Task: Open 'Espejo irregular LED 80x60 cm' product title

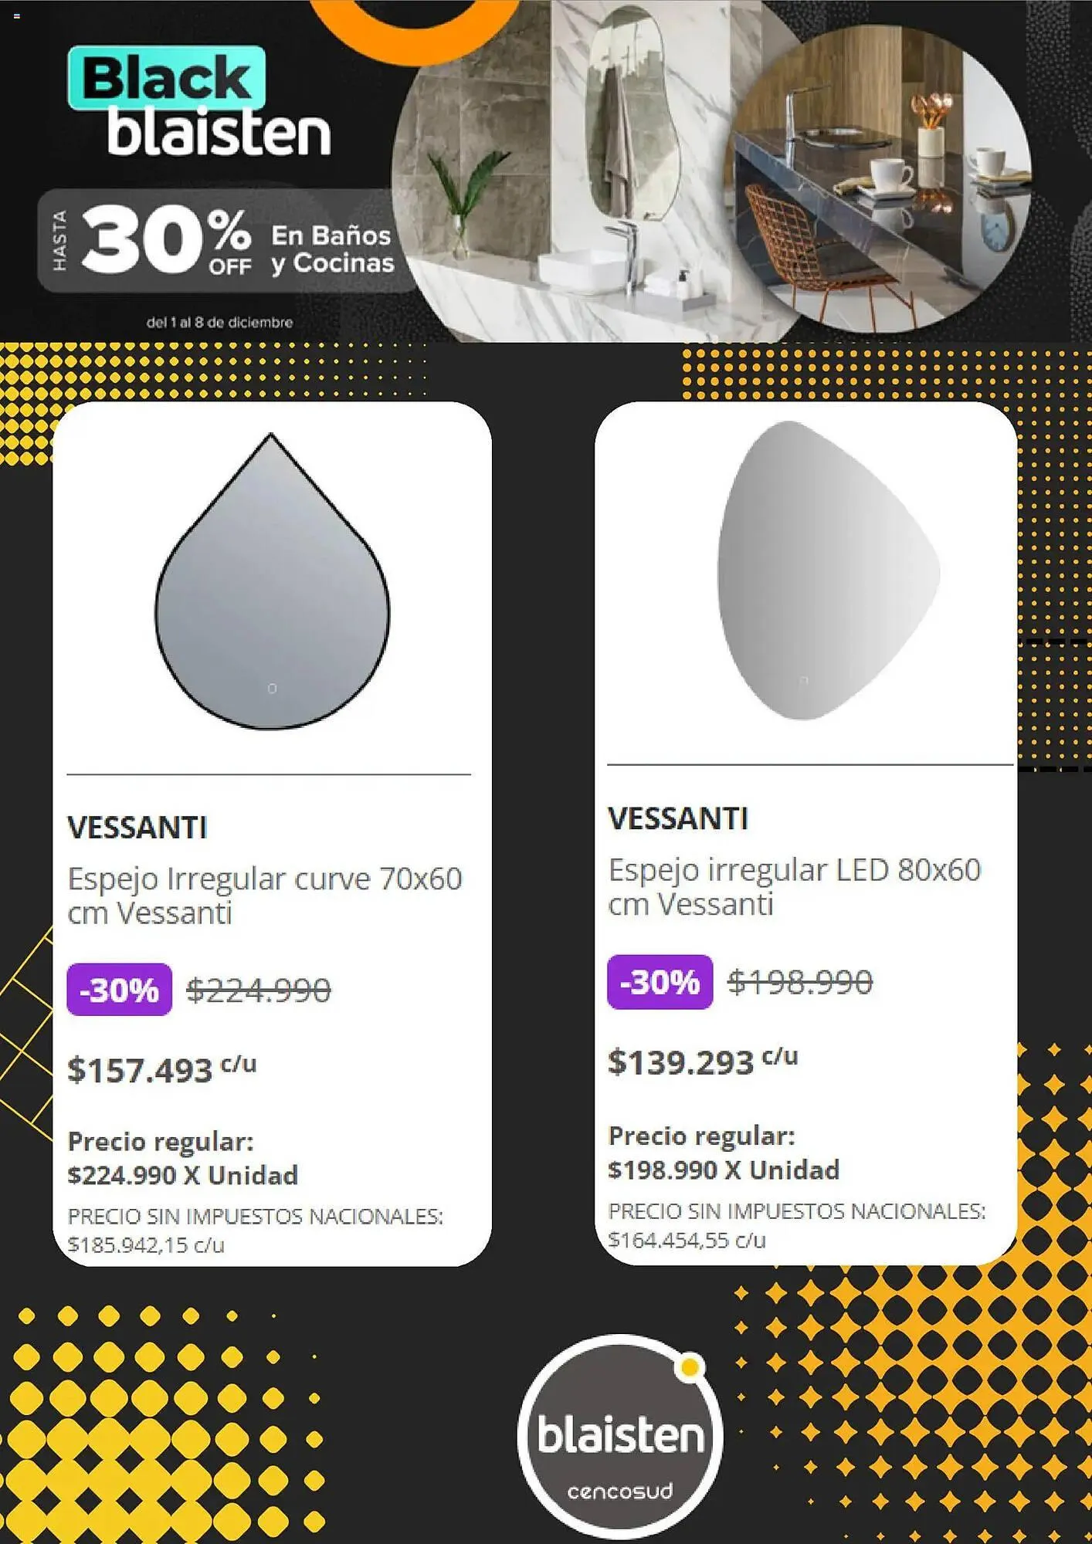Action: [x=794, y=886]
